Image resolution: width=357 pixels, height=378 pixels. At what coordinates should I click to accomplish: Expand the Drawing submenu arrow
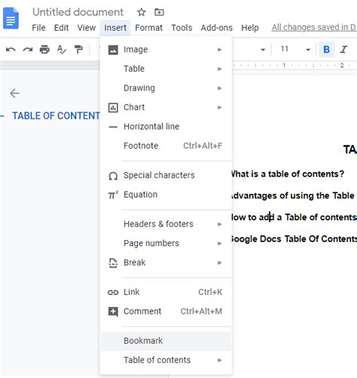click(220, 88)
